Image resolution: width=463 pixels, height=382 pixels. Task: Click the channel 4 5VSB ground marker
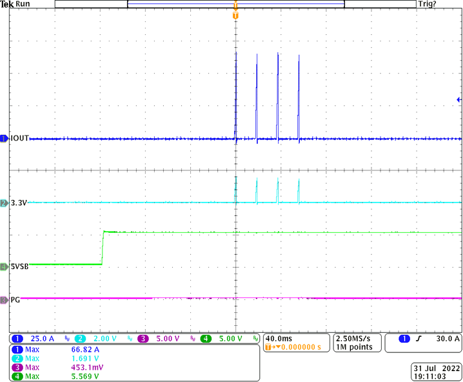point(4,266)
